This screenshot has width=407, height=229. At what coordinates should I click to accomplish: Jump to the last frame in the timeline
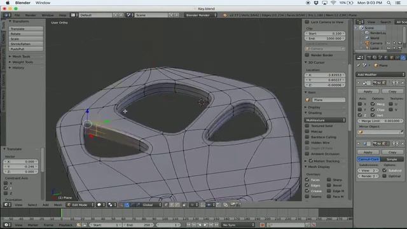(217, 225)
